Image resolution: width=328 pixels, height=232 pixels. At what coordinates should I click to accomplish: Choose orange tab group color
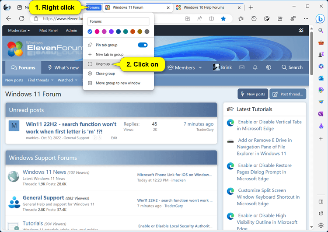click(x=133, y=32)
